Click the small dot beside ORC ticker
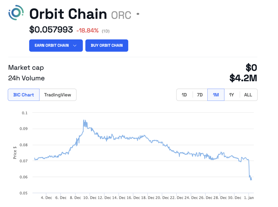 click(x=138, y=14)
